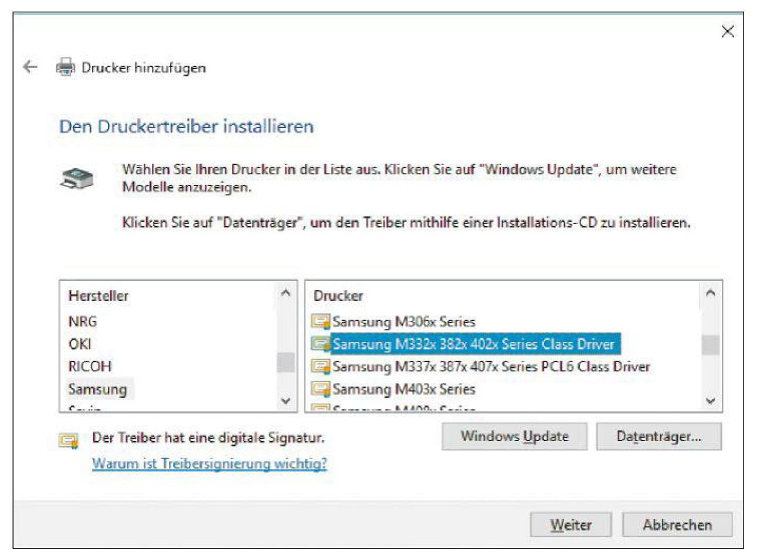Open the Datenträger... dialog

point(659,436)
